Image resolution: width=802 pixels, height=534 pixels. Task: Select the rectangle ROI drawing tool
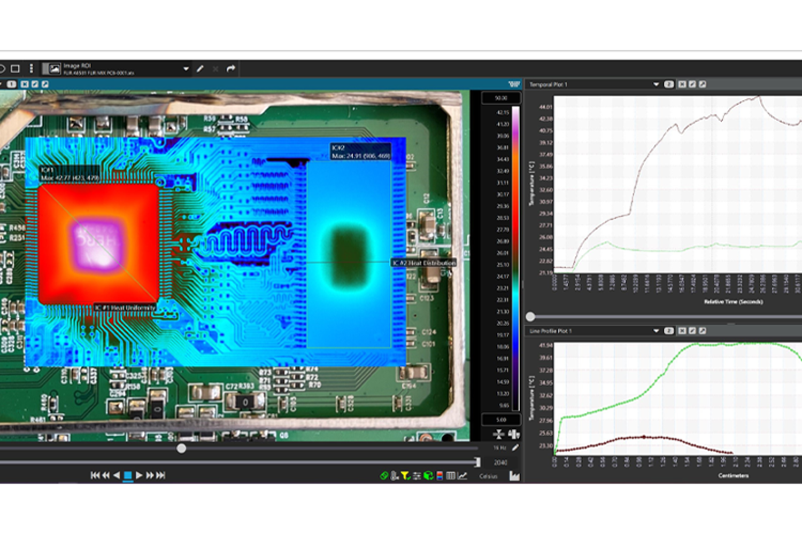coord(16,68)
